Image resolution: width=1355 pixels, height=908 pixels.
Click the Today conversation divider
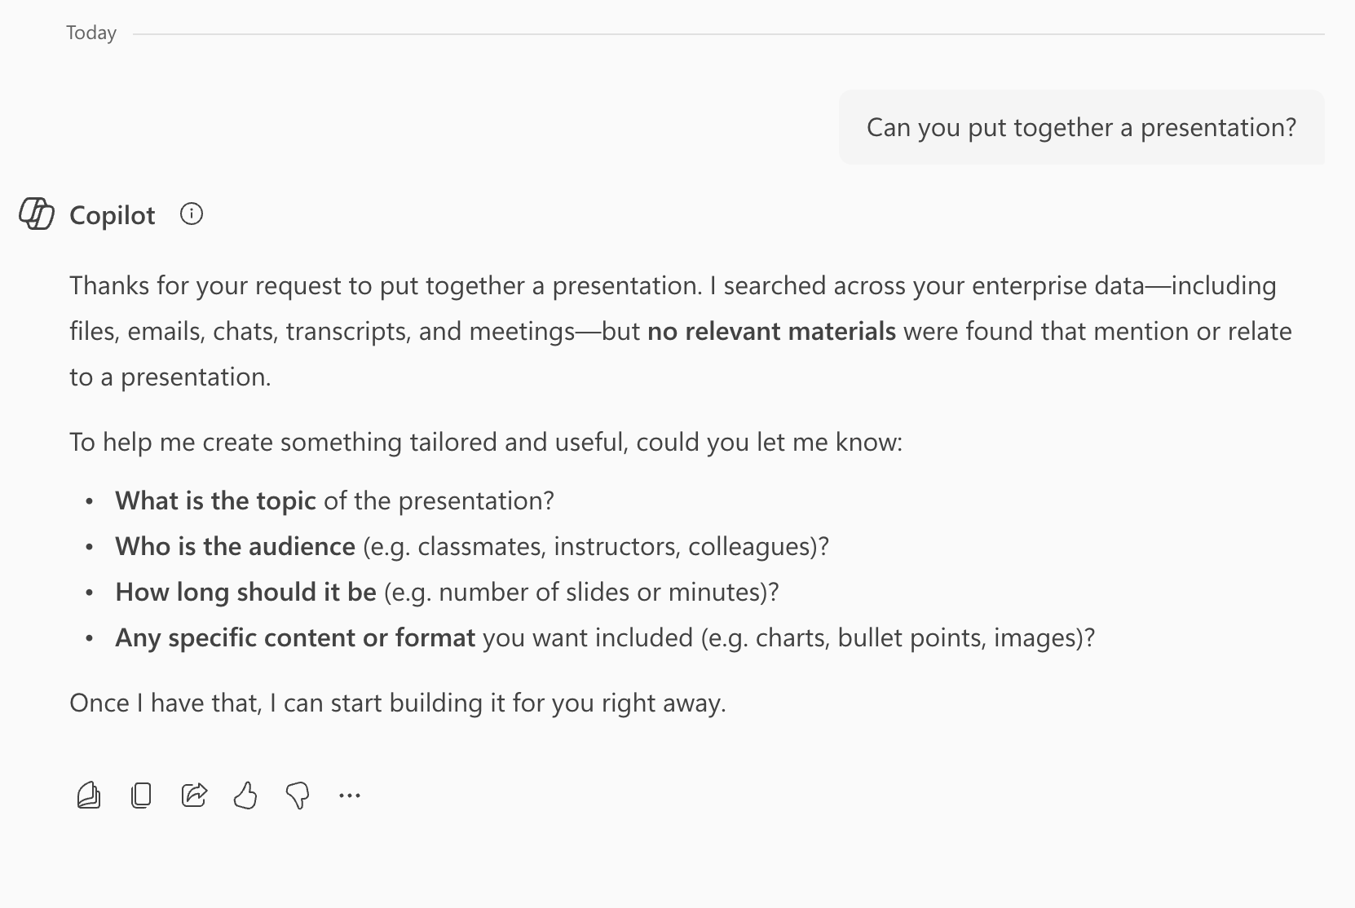click(x=90, y=33)
